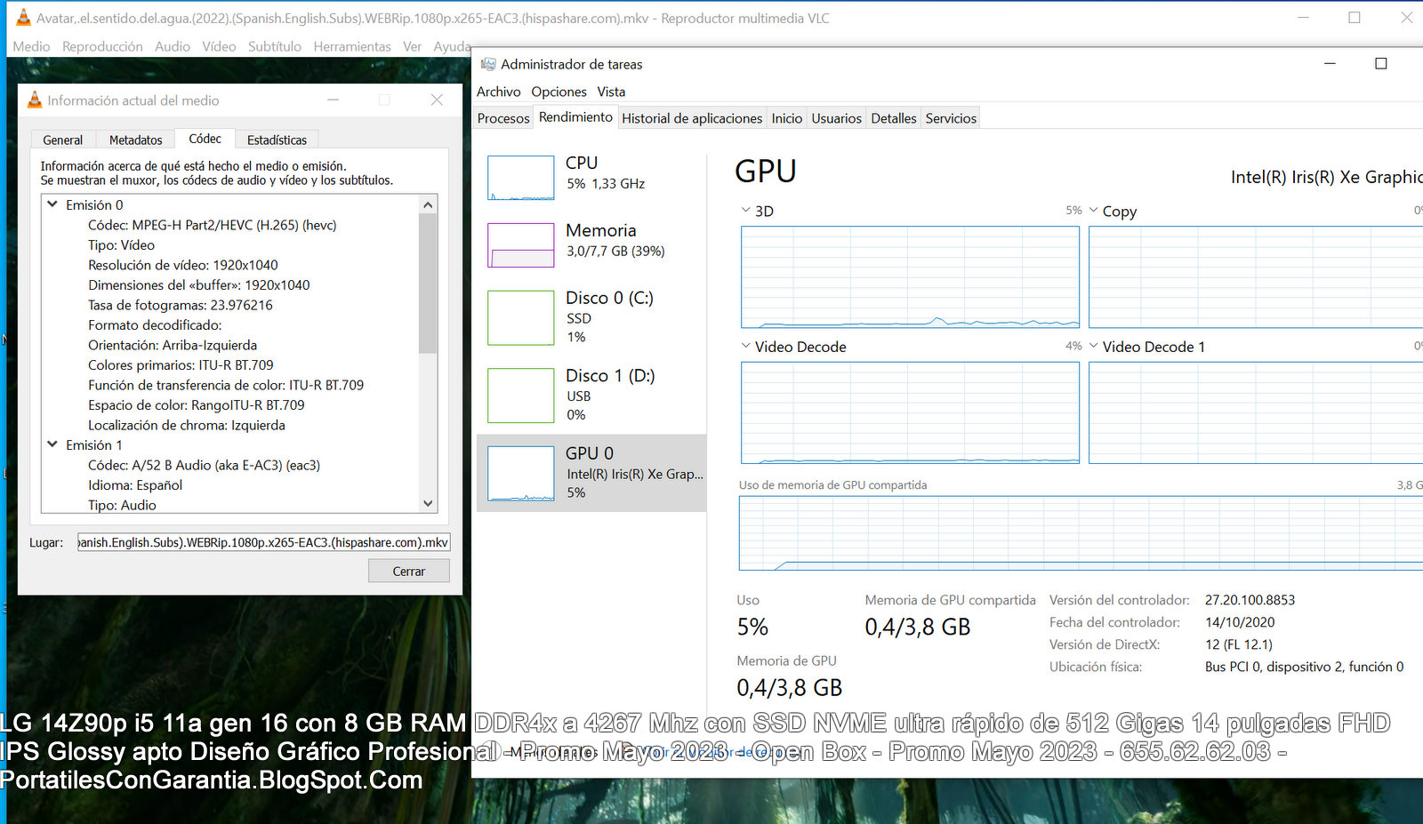Select the E-AC3 audio codec row

tap(204, 465)
